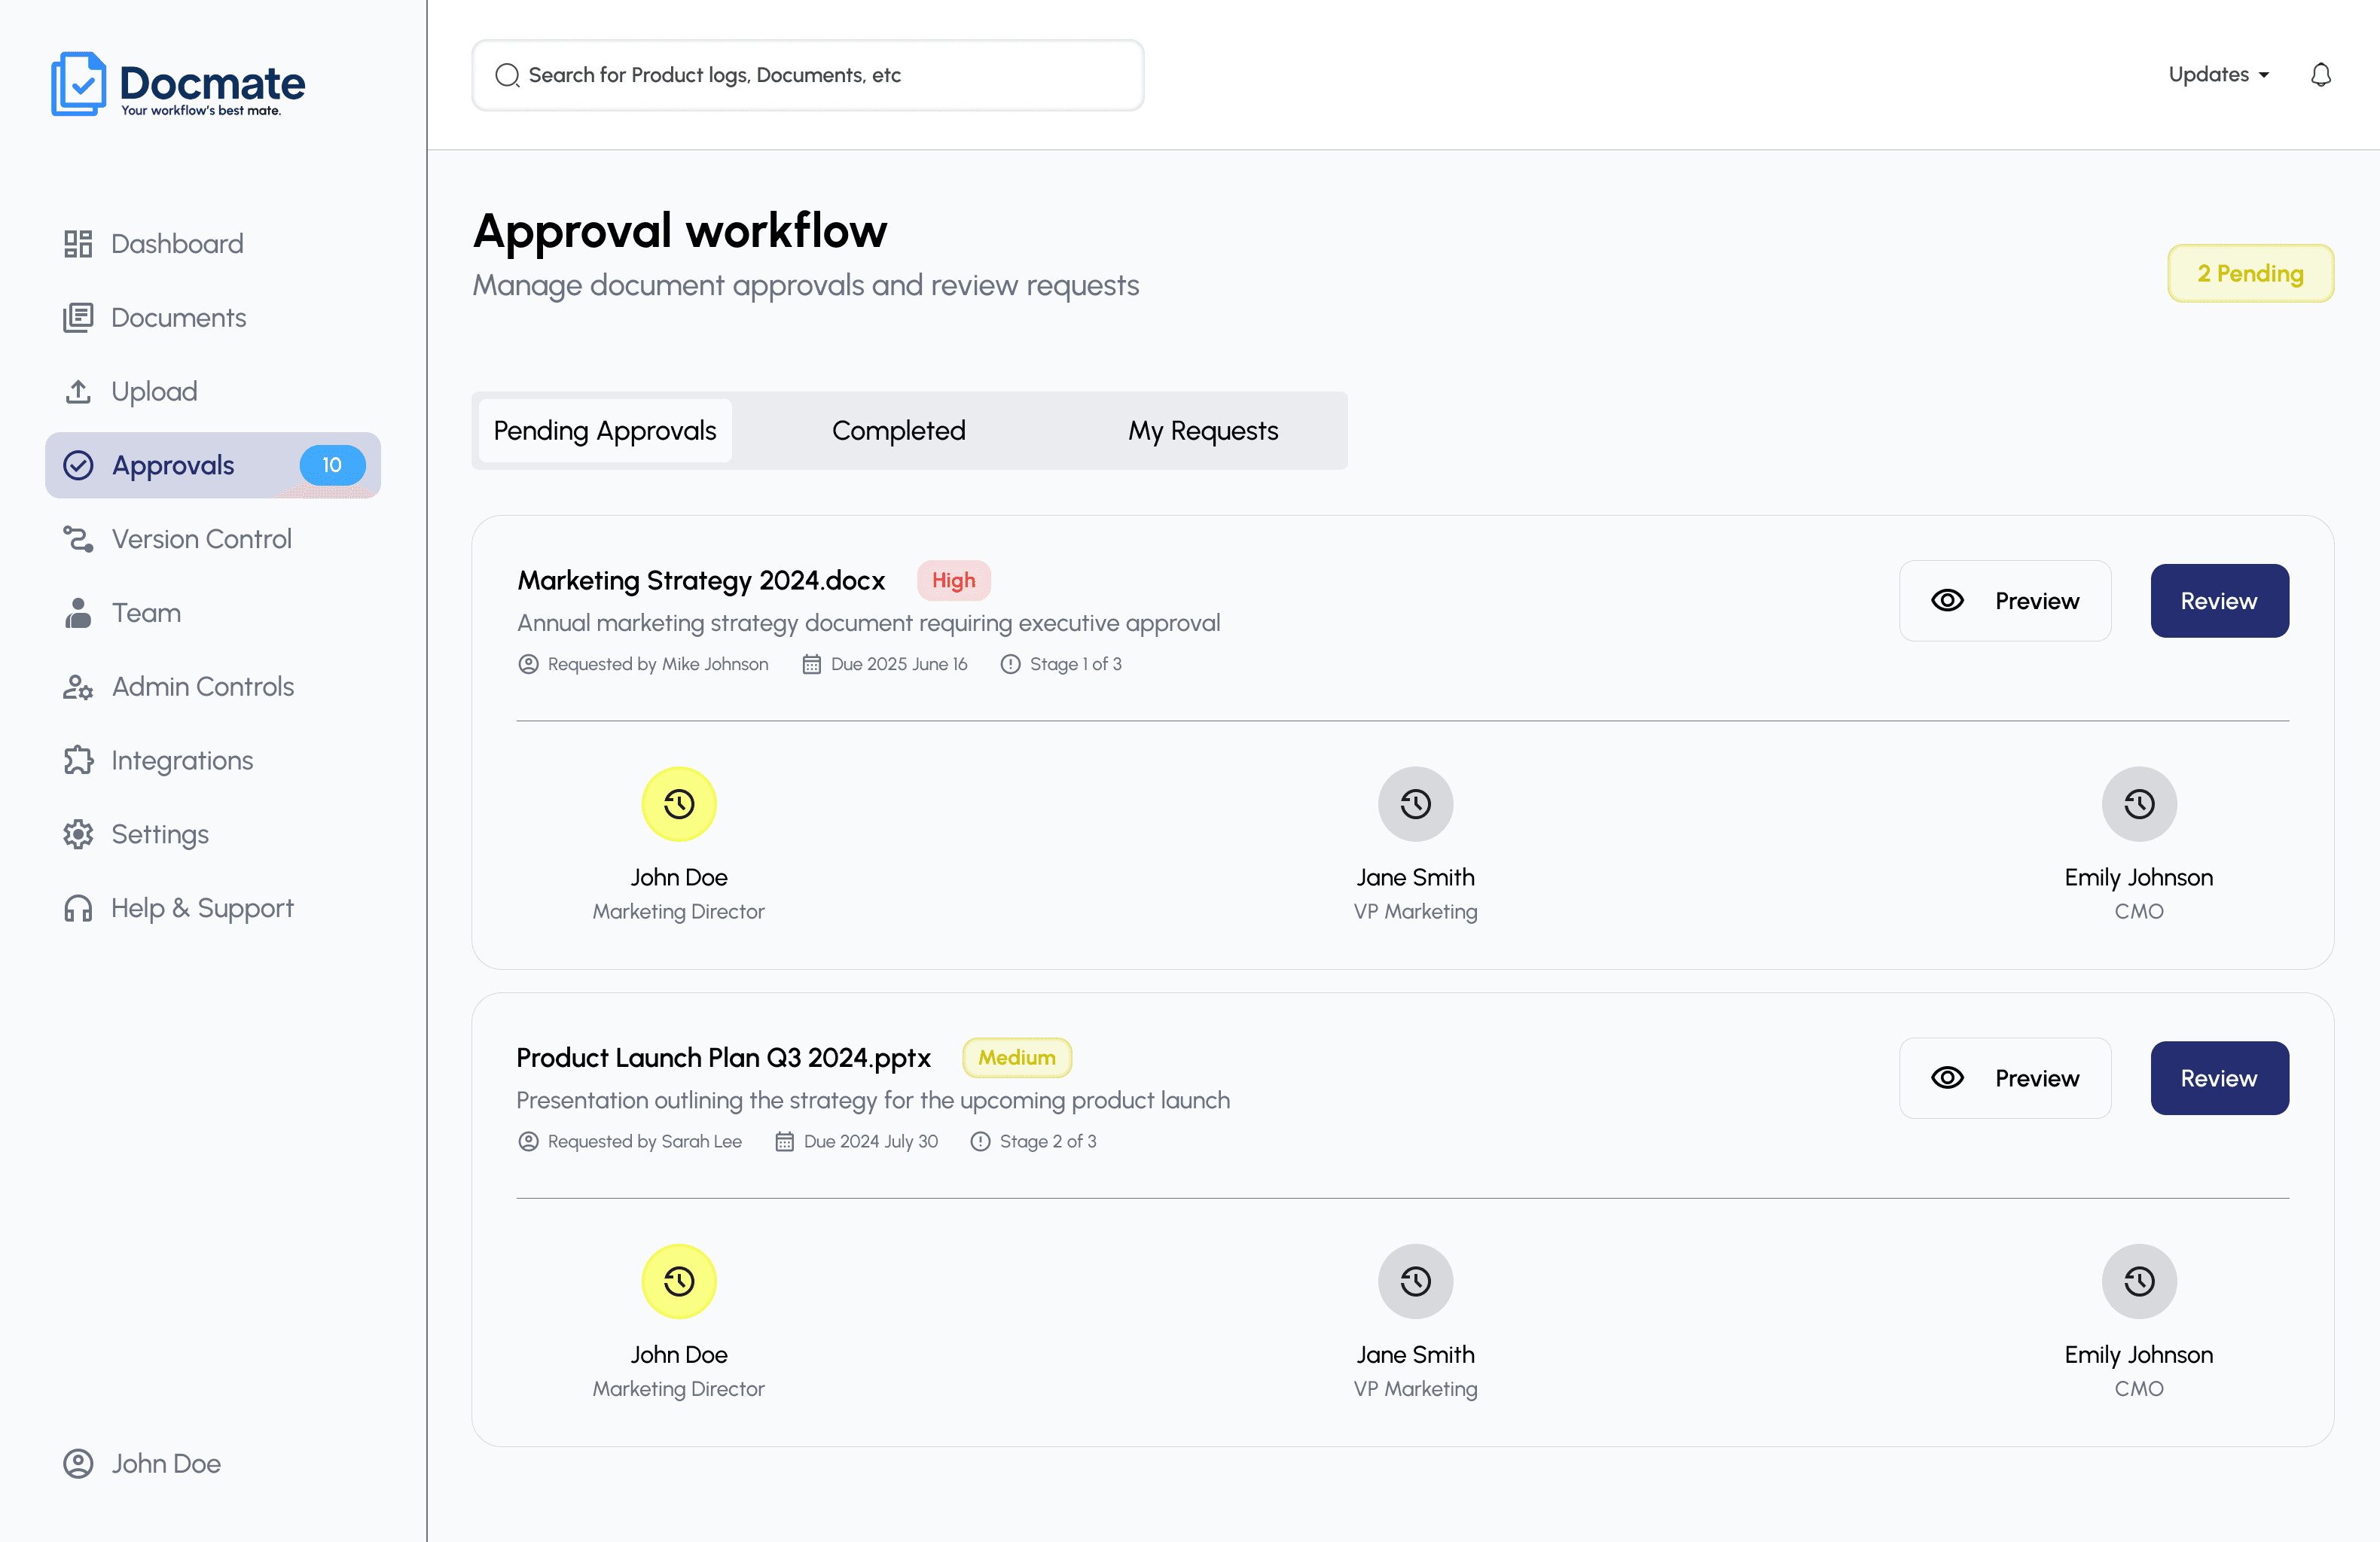The width and height of the screenshot is (2380, 1542).
Task: Open Version Control
Action: point(178,539)
